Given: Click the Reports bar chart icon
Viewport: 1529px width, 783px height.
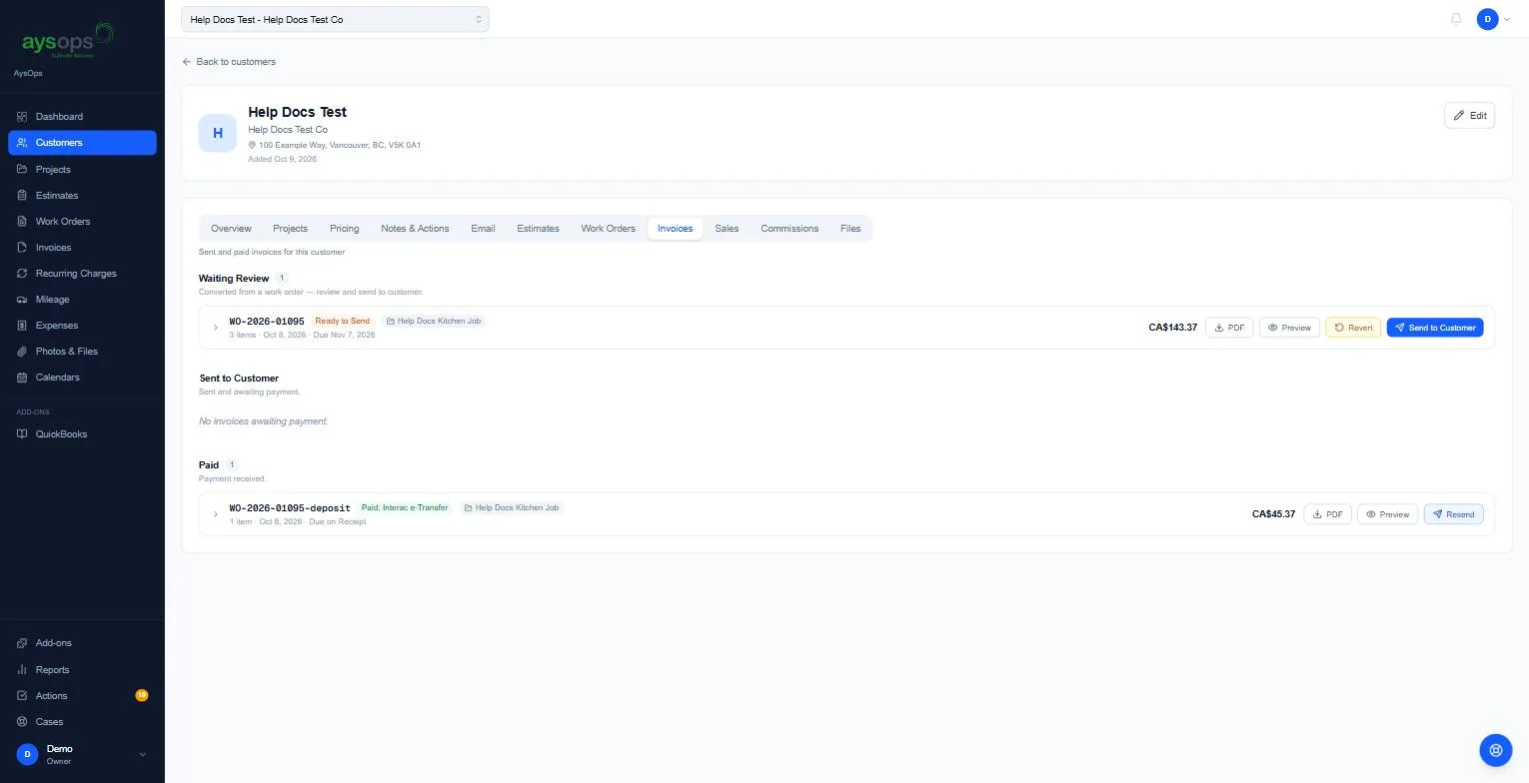Looking at the screenshot, I should click(x=22, y=670).
